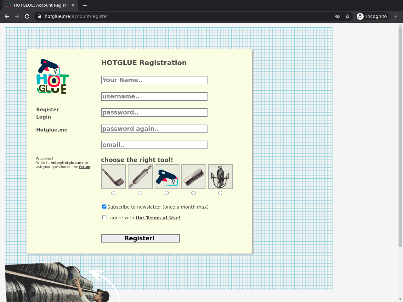This screenshot has height=302, width=403.
Task: Select the rolling pin tool image
Action: click(140, 176)
